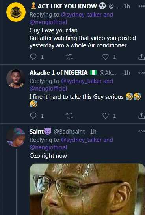The height and width of the screenshot is (215, 145).
Task: Open @sydney_talker link in Saint's reply
Action: click(81, 140)
